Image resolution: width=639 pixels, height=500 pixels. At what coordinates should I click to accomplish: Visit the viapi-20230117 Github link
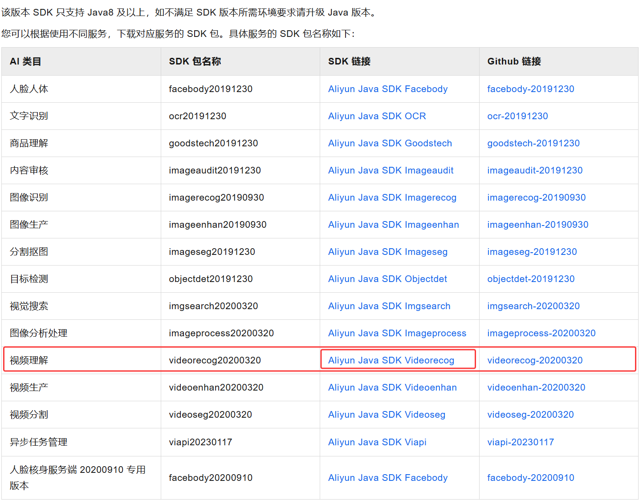click(x=521, y=442)
